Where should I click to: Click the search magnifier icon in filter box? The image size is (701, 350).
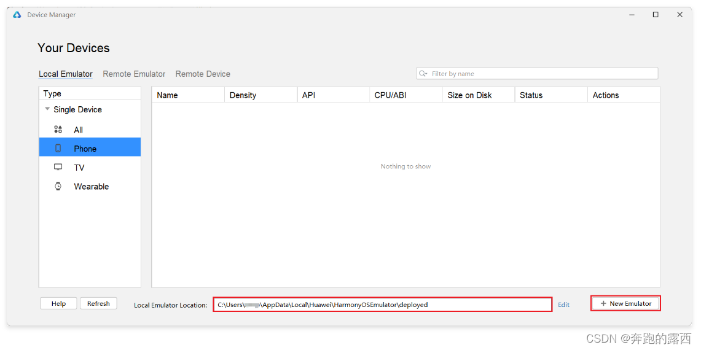coord(423,73)
